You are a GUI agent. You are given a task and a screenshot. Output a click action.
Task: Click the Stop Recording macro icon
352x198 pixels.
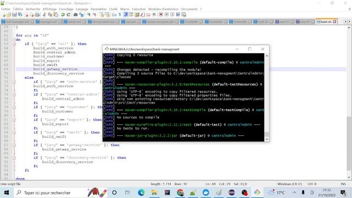[x=167, y=15]
